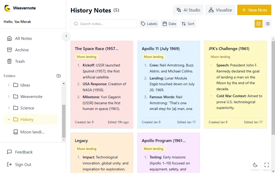Enter fullscreen using the expand icon
This screenshot has height=173, width=275.
point(266,165)
